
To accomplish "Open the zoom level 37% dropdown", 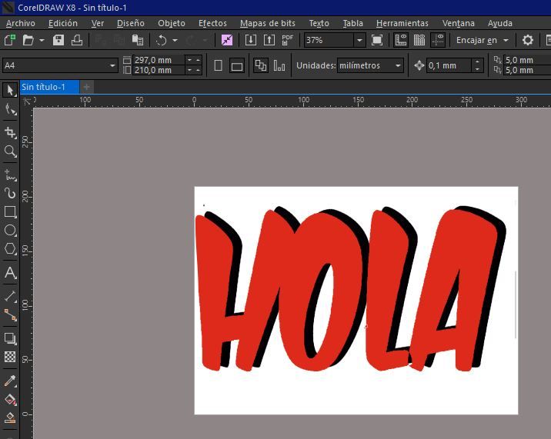I will 359,40.
